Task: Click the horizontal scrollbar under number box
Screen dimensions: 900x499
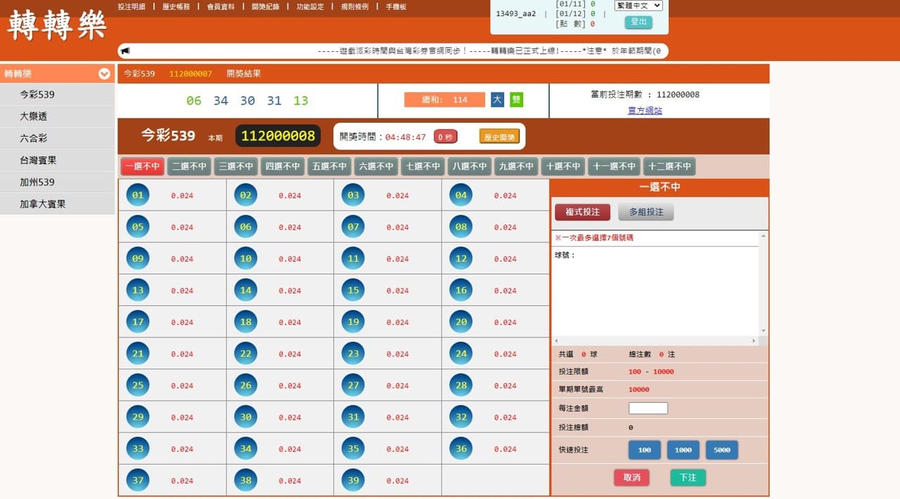Action: coord(655,340)
